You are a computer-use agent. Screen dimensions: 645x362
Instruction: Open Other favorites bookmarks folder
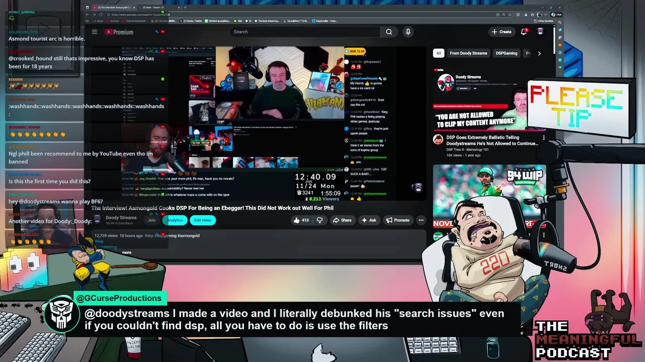[x=545, y=21]
